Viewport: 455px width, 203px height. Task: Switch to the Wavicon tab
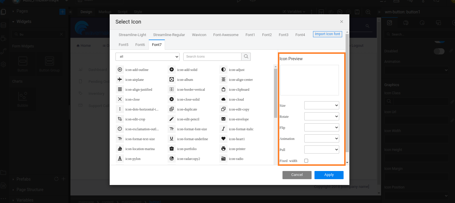(199, 35)
